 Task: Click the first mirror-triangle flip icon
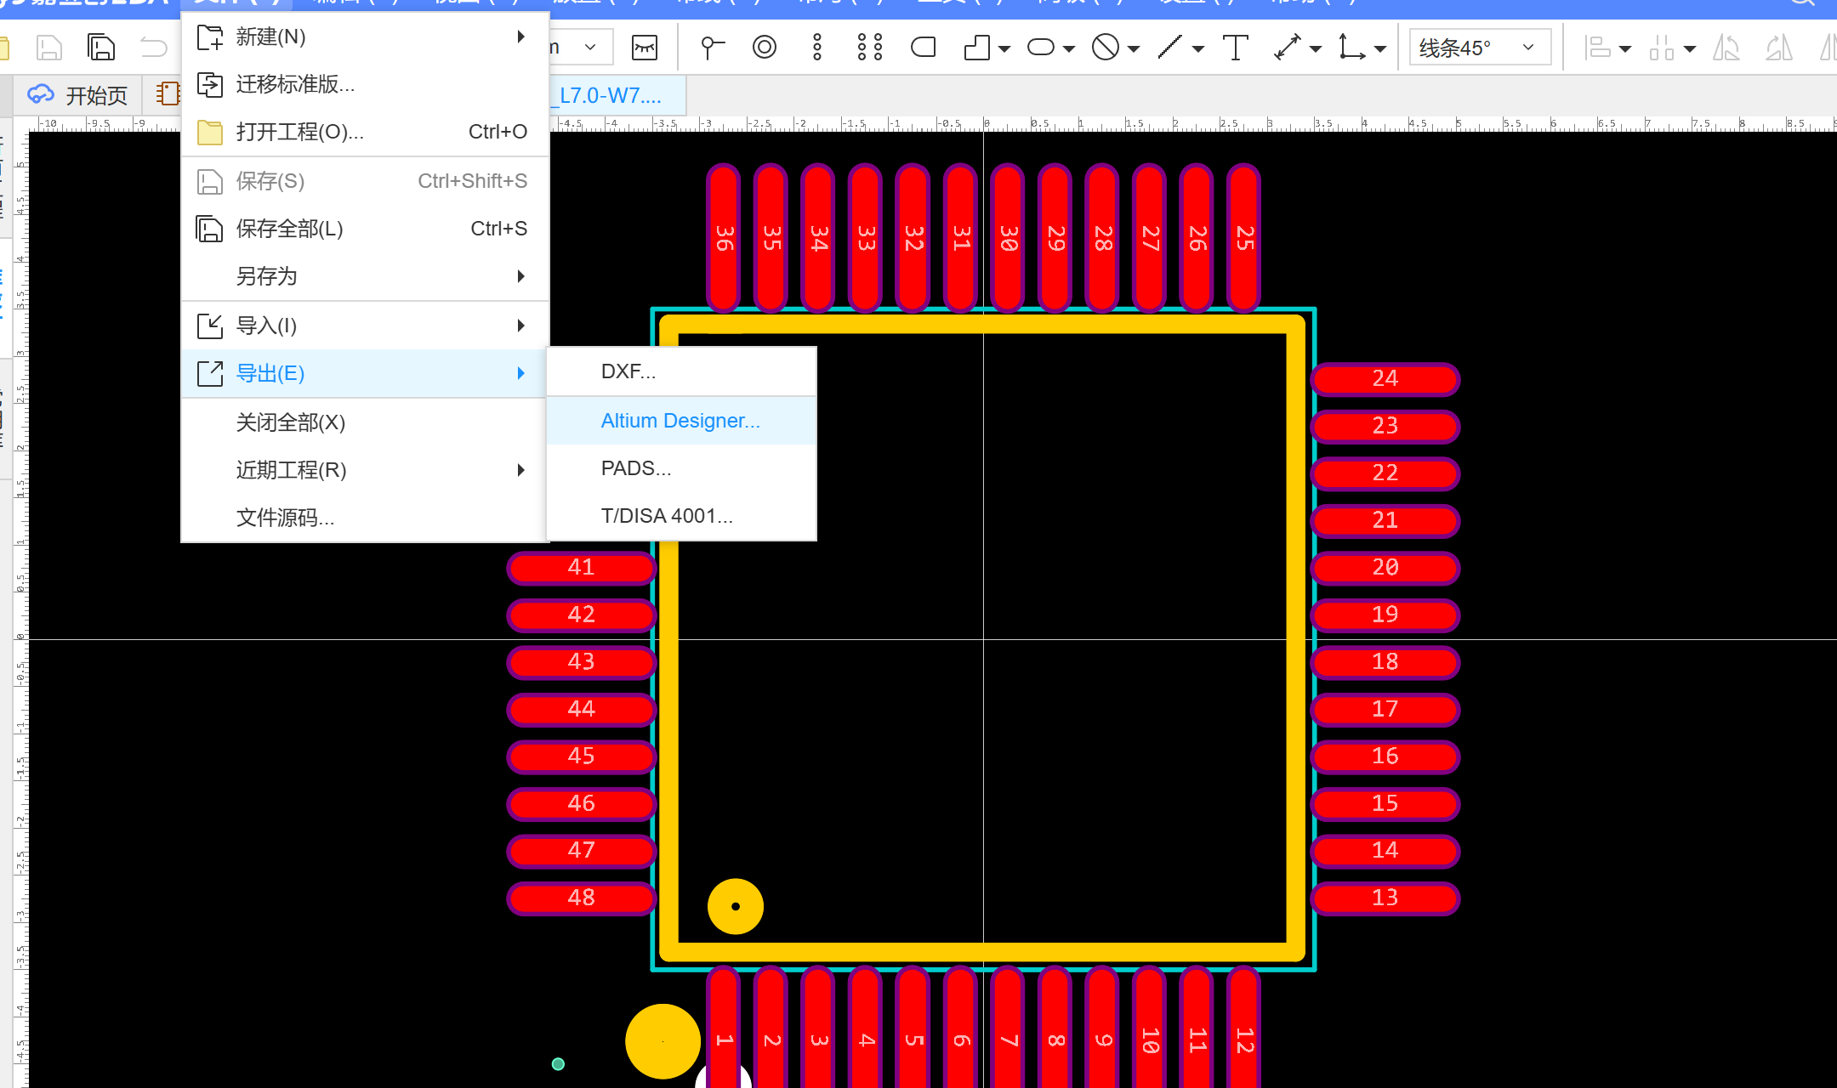click(x=1726, y=48)
